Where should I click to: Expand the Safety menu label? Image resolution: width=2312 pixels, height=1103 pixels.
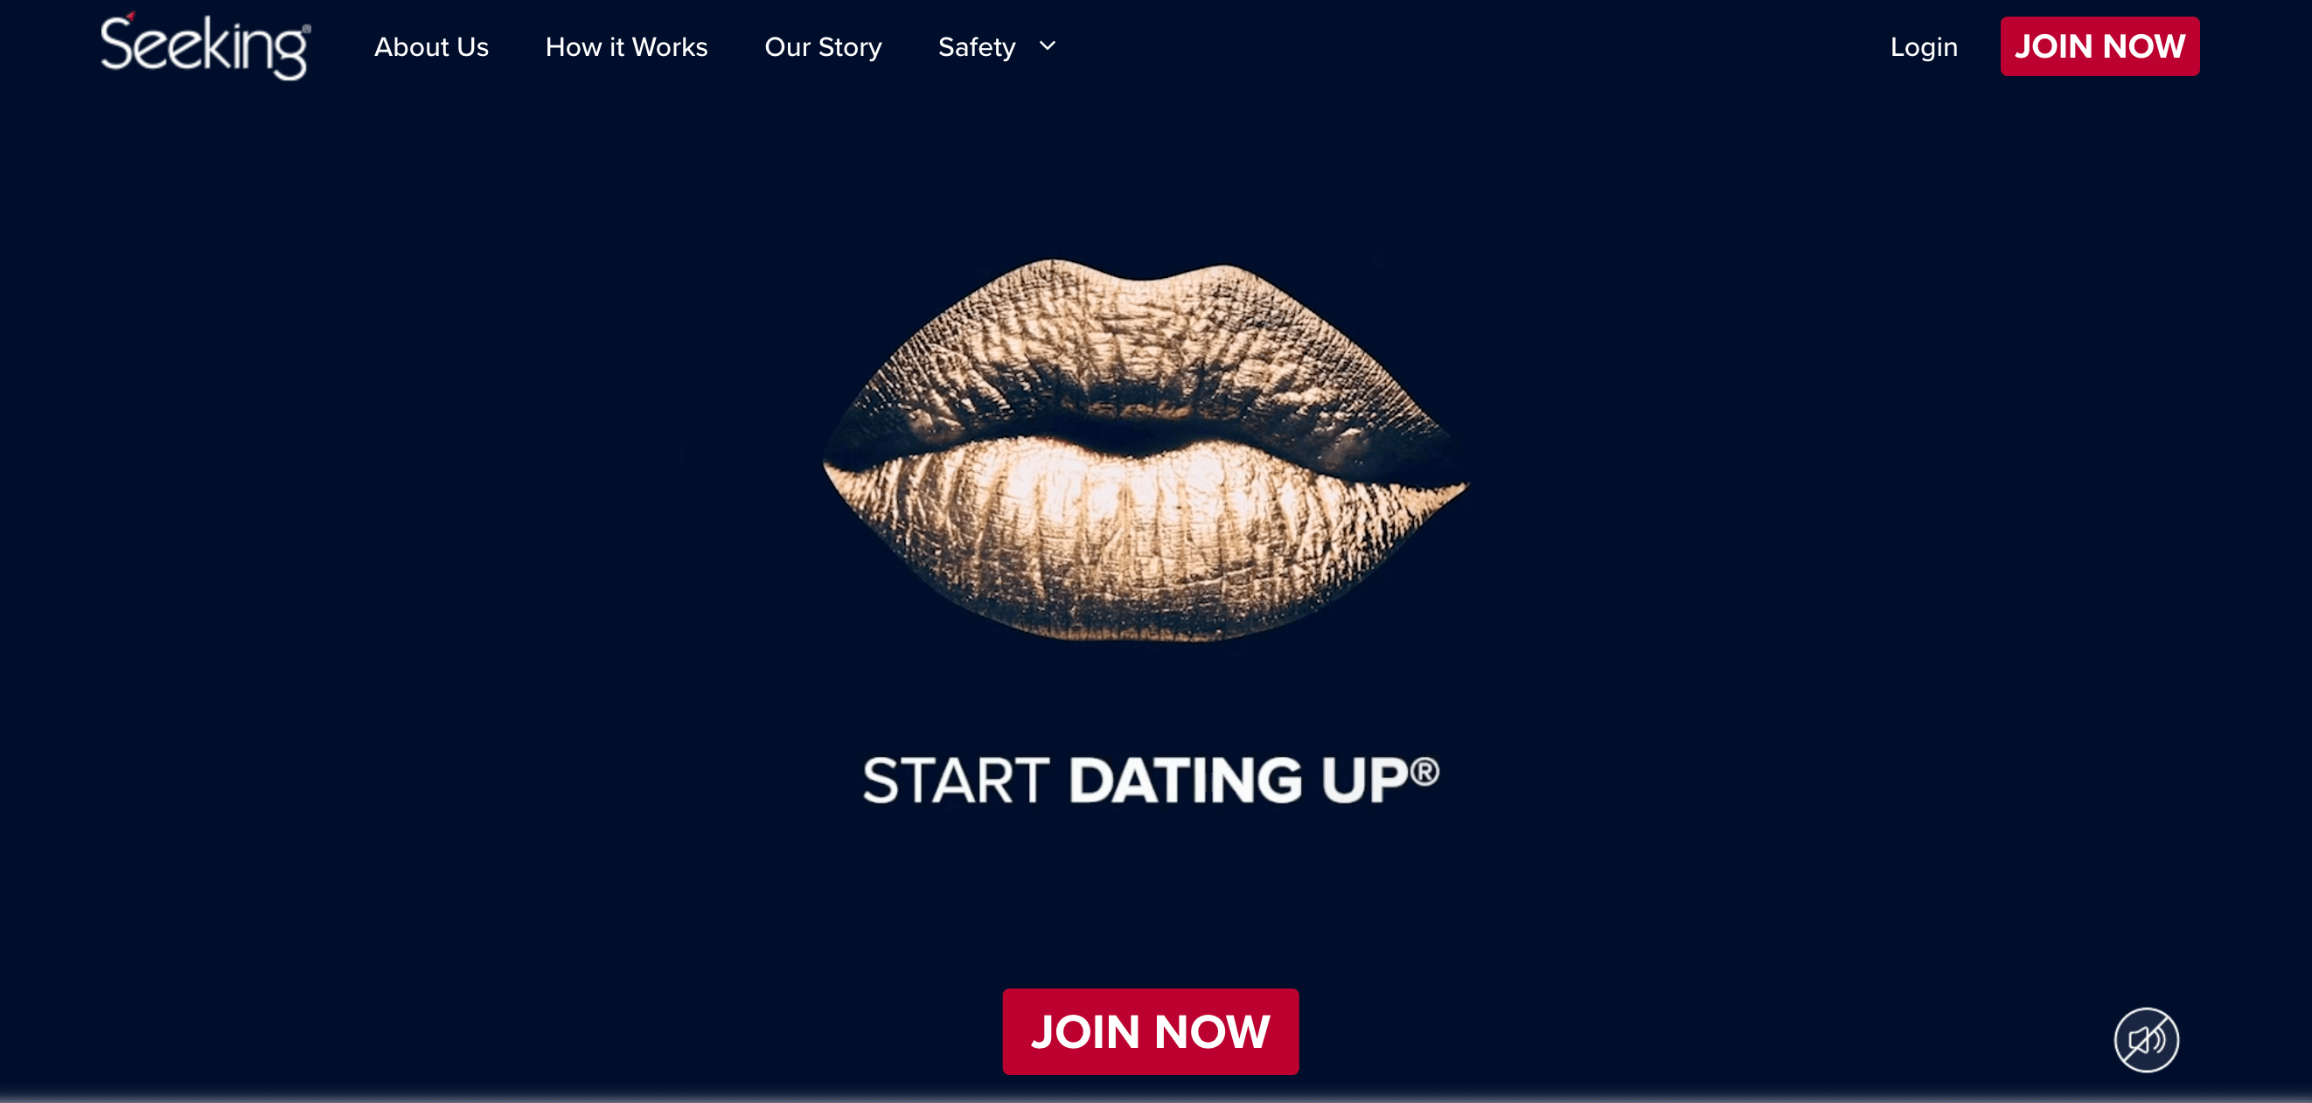click(977, 46)
